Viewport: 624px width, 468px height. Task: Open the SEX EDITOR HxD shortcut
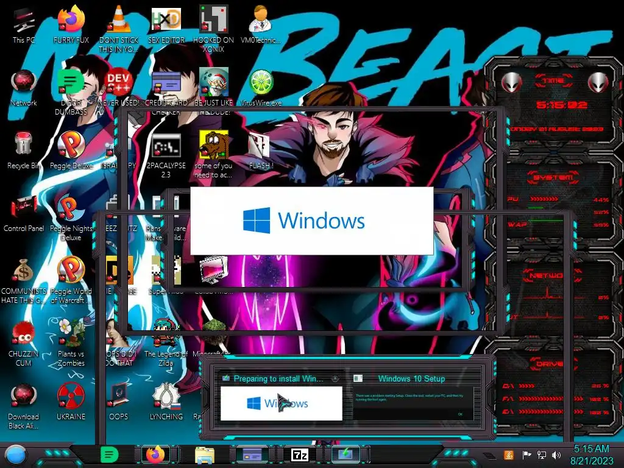click(166, 25)
